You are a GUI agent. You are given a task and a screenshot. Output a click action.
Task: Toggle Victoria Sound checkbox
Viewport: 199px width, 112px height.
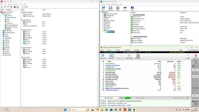point(193,101)
